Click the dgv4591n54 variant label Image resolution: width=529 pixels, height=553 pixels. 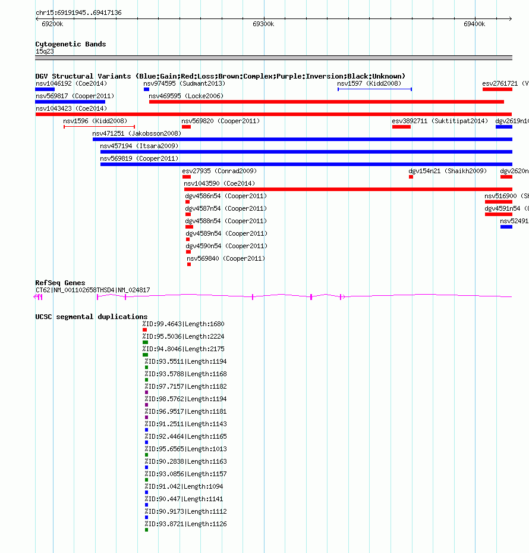(x=506, y=209)
